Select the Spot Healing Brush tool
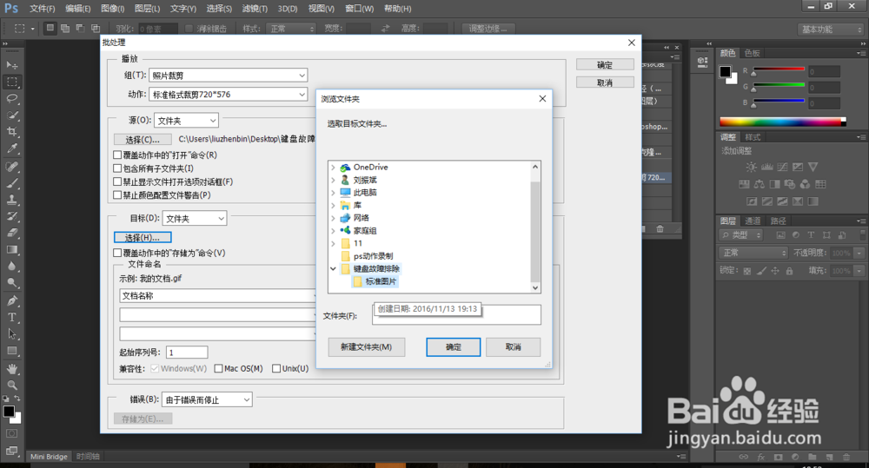Screen dimensions: 869x468 [x=11, y=167]
